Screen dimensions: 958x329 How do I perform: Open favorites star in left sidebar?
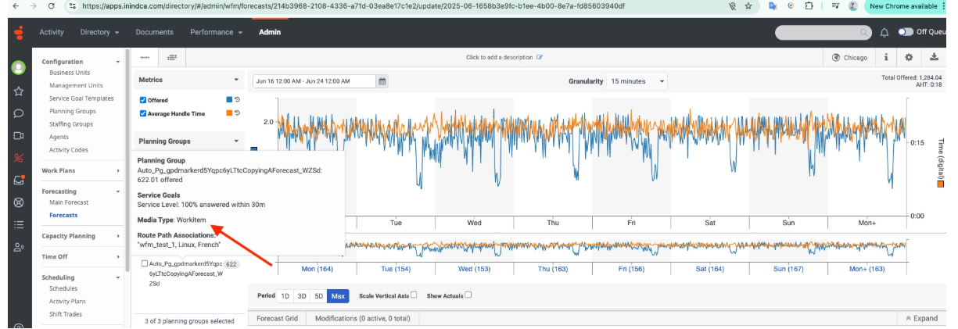click(x=18, y=91)
